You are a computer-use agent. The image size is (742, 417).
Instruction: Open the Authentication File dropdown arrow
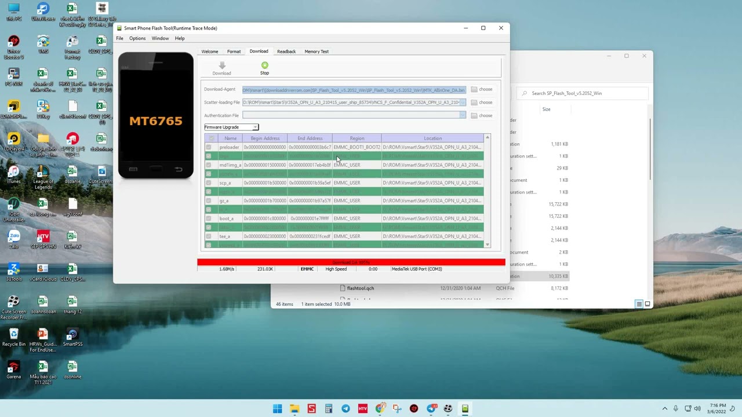[x=463, y=115]
